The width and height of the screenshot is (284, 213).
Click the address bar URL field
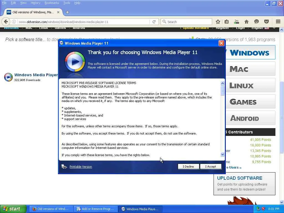coord(83,22)
